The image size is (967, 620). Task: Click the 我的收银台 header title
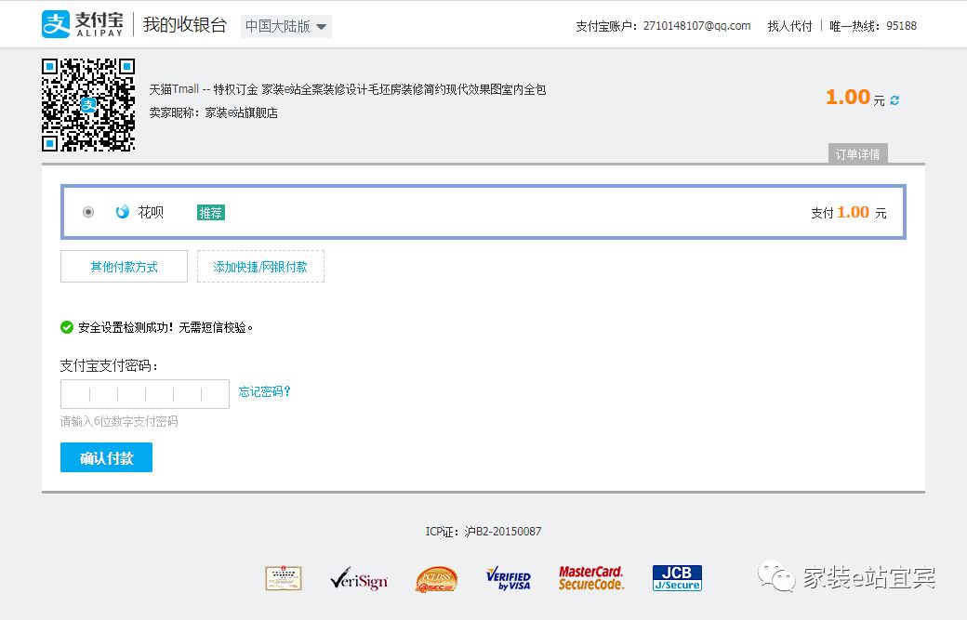(x=185, y=25)
